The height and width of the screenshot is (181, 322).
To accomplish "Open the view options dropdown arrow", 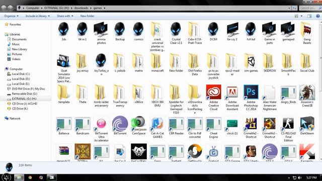I will (x=301, y=16).
